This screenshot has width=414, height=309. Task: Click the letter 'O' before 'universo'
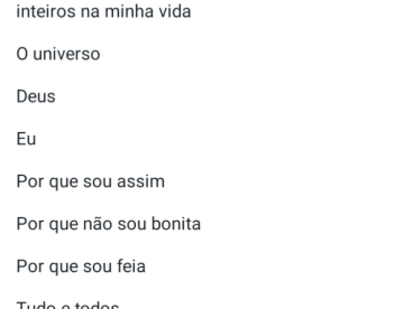click(22, 54)
